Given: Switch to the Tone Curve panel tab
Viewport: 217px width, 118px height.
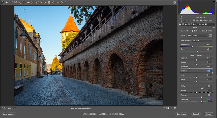Looking at the screenshot, I should (183, 24).
